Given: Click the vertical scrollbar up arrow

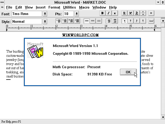Looking at the screenshot, I should coord(163,21).
